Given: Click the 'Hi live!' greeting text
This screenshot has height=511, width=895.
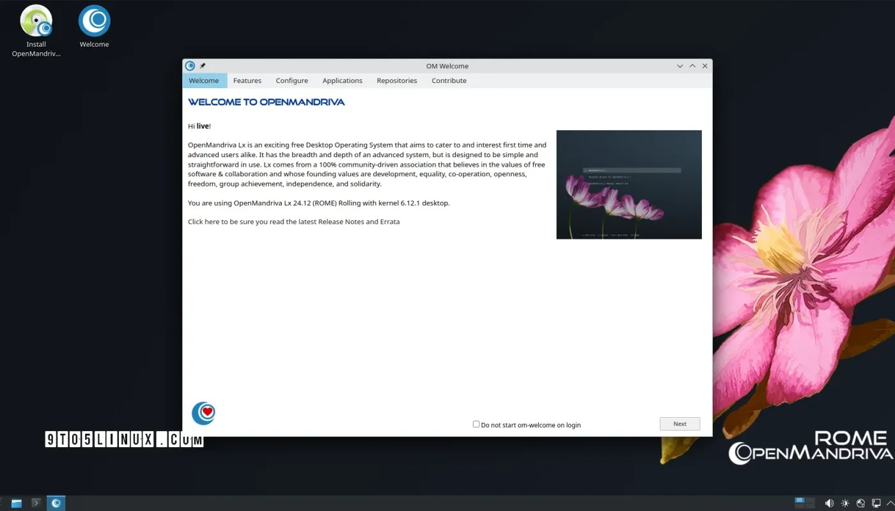Looking at the screenshot, I should [199, 126].
